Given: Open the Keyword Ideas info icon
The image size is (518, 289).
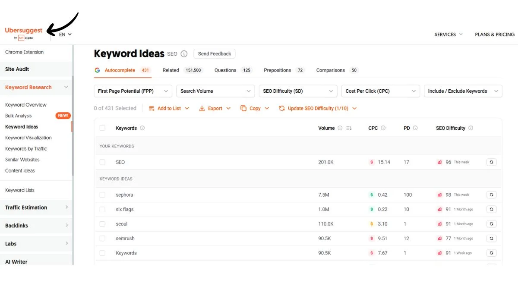Looking at the screenshot, I should point(184,54).
